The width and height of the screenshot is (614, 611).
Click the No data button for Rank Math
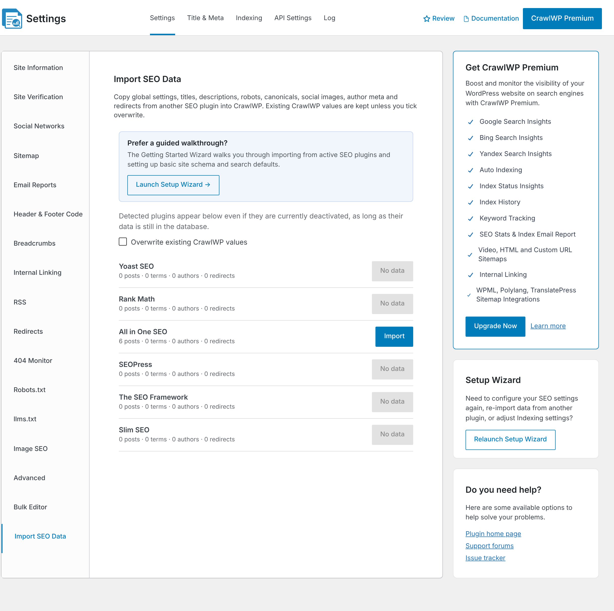pos(392,303)
